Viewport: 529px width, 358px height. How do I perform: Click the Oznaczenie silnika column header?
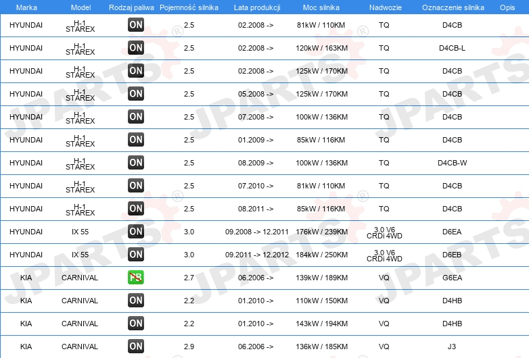click(x=453, y=7)
